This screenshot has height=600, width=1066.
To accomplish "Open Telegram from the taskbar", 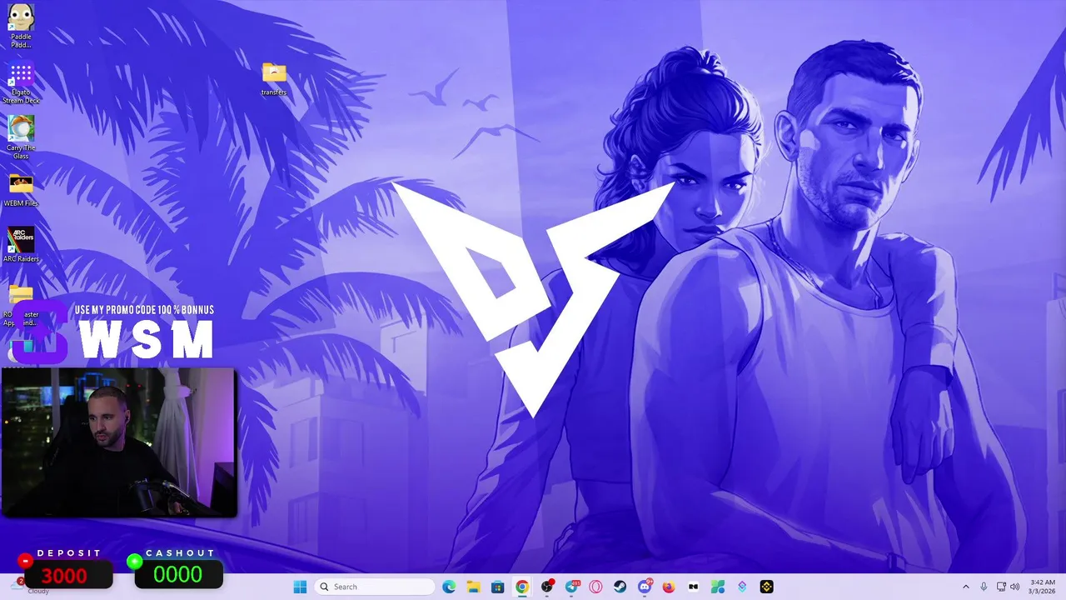I will click(x=571, y=587).
